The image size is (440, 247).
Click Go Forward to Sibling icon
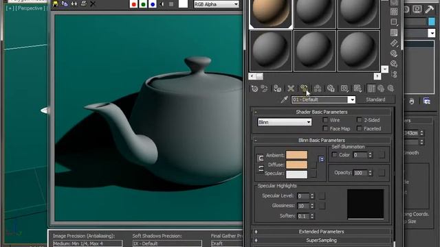pyautogui.click(x=390, y=89)
